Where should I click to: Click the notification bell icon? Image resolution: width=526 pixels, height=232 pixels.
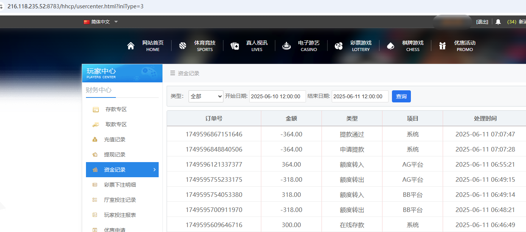point(498,22)
